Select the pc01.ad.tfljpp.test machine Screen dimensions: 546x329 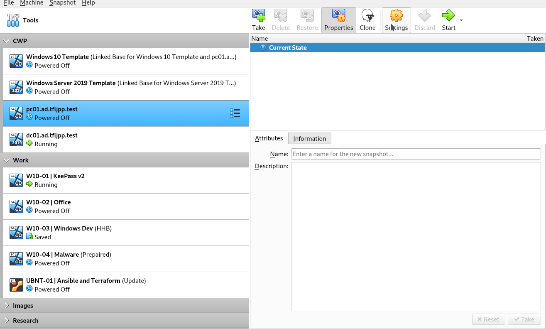pos(126,113)
